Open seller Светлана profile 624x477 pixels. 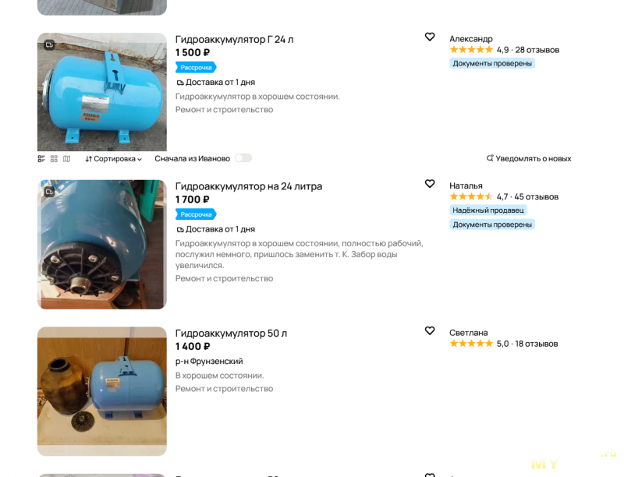tap(469, 333)
